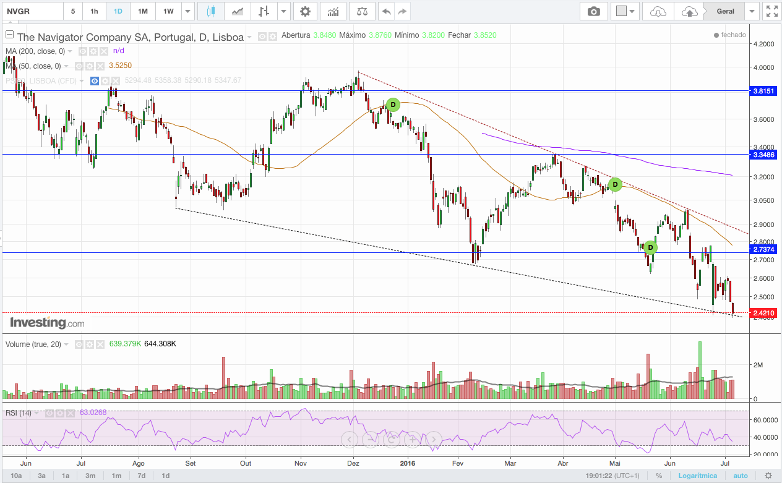
Task: Expand Volume (true, 20) legend dropdown
Action: click(67, 344)
